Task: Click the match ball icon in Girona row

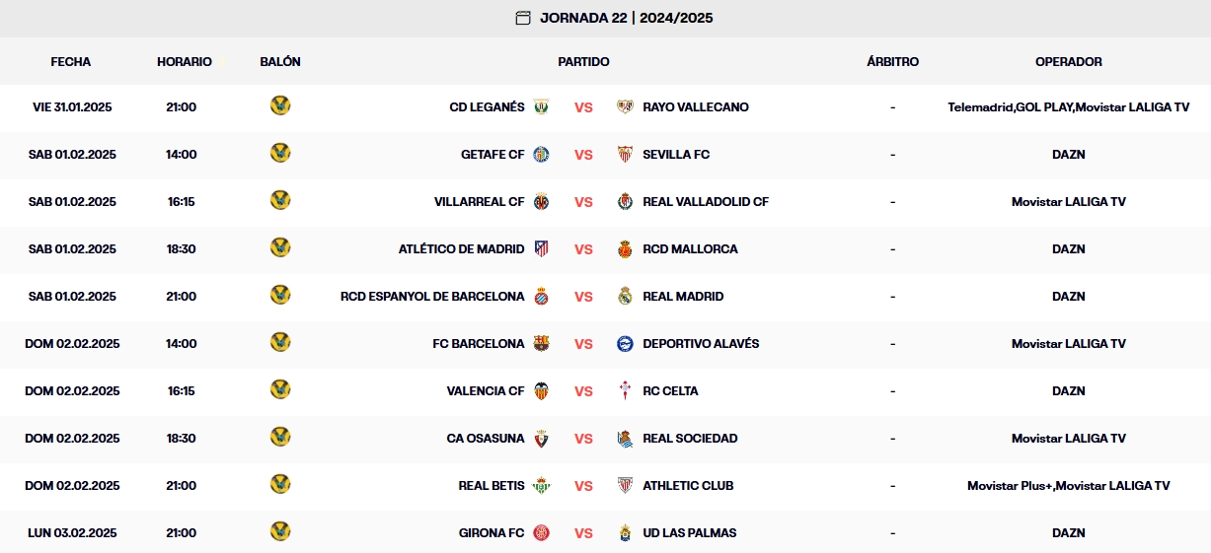Action: pos(280,531)
